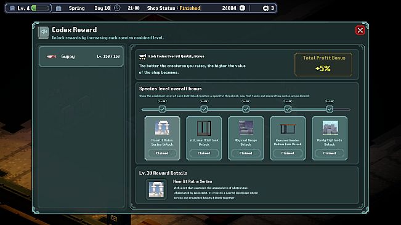This screenshot has width=401, height=225.
Task: Click the shop level icon in top bar
Action: point(12,8)
